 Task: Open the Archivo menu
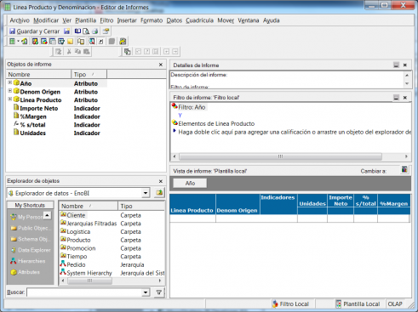point(20,20)
